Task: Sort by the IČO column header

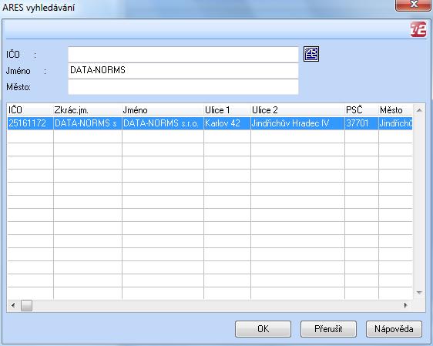Action: (30, 110)
